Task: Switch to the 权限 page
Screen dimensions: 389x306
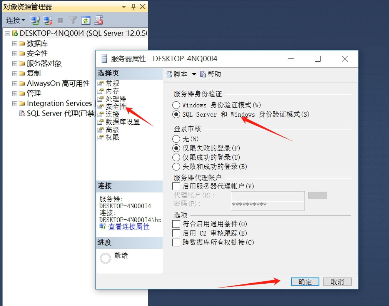Action: pyautogui.click(x=112, y=137)
